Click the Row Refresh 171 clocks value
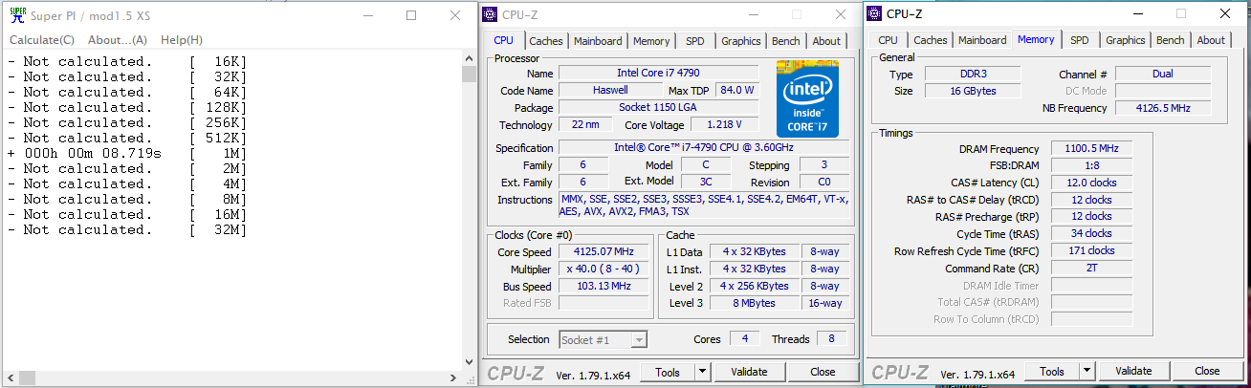 pos(1091,250)
